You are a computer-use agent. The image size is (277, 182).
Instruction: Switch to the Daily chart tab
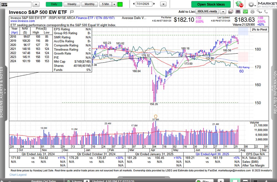[54, 4]
